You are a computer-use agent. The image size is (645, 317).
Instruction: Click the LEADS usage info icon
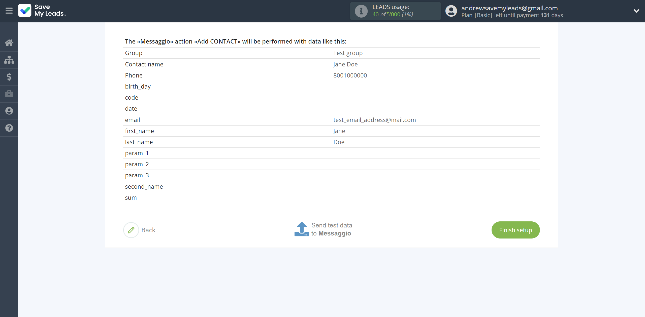pos(361,11)
